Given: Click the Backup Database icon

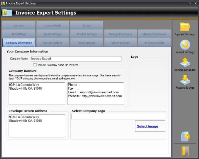Looking at the screenshot, I should [185, 62].
